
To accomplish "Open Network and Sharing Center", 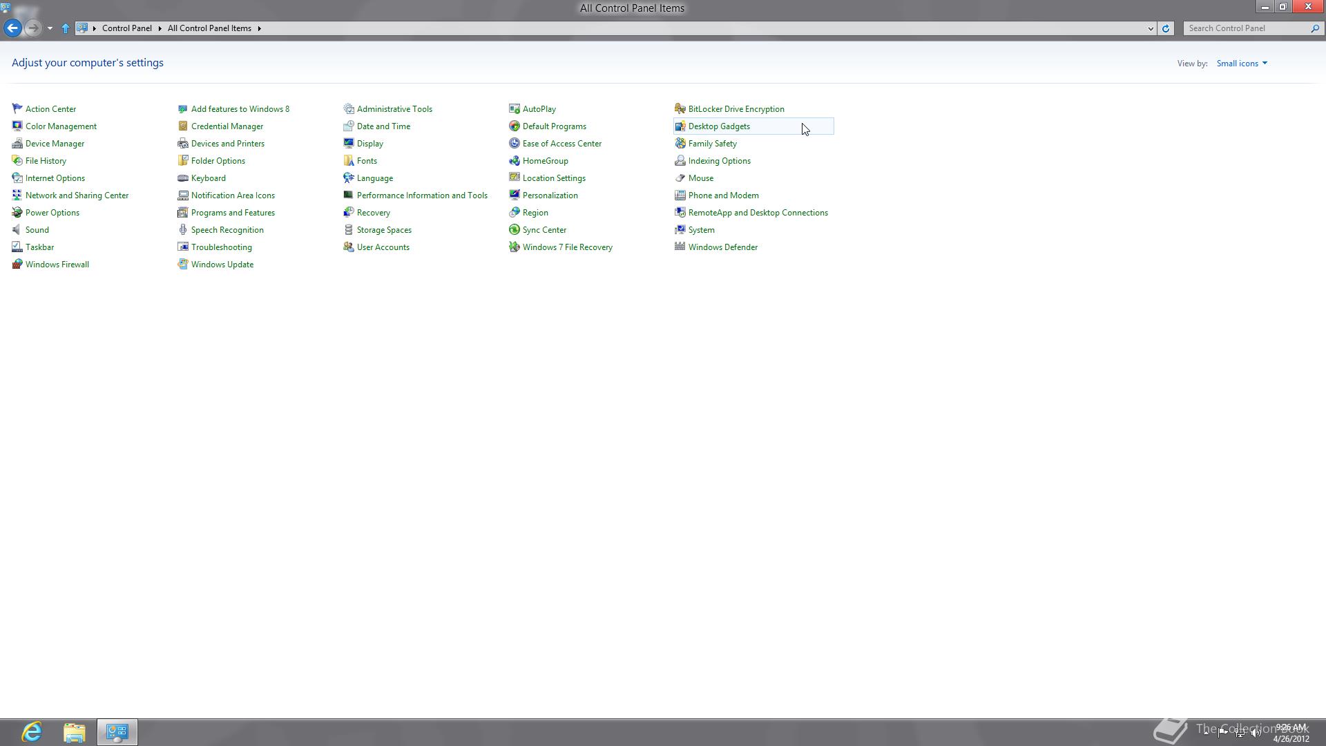I will [x=77, y=195].
